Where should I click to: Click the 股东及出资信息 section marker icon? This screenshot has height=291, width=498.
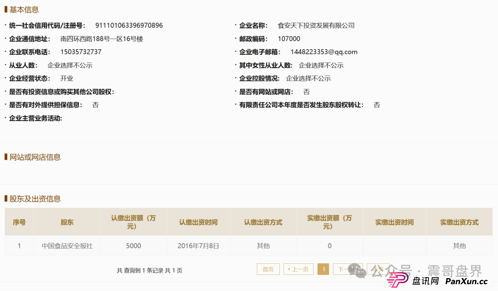pyautogui.click(x=6, y=198)
